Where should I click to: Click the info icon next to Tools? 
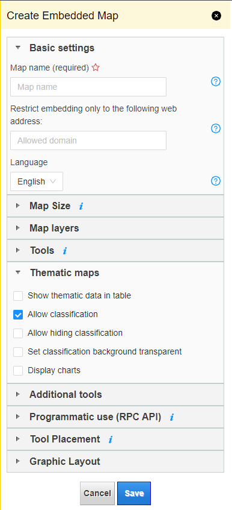(x=65, y=251)
